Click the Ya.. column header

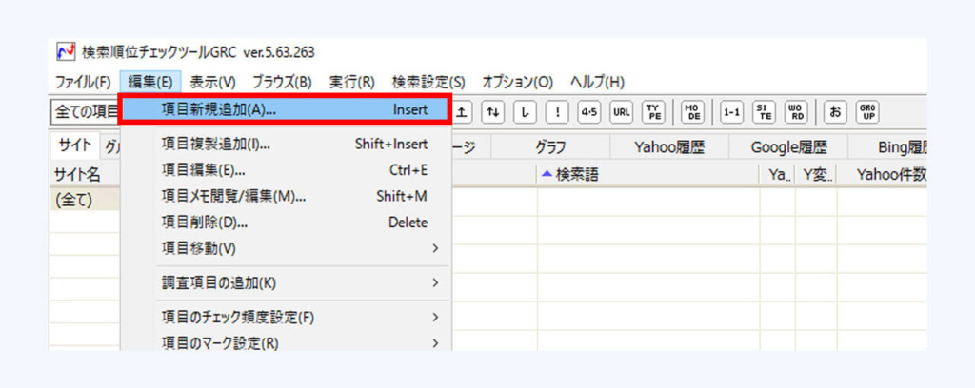pyautogui.click(x=777, y=176)
